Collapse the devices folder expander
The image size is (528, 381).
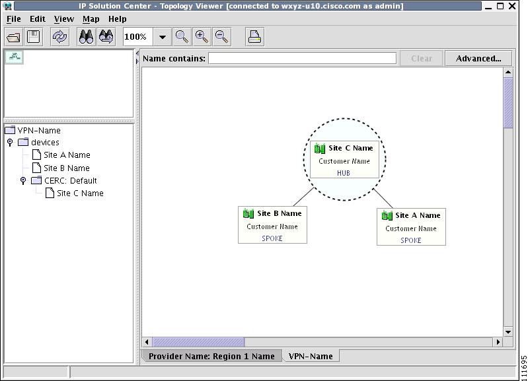10,143
